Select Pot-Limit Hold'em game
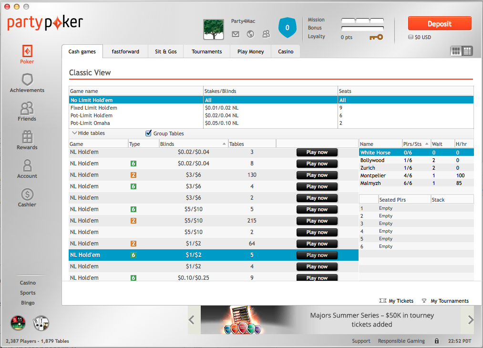This screenshot has width=483, height=348. pyautogui.click(x=136, y=115)
